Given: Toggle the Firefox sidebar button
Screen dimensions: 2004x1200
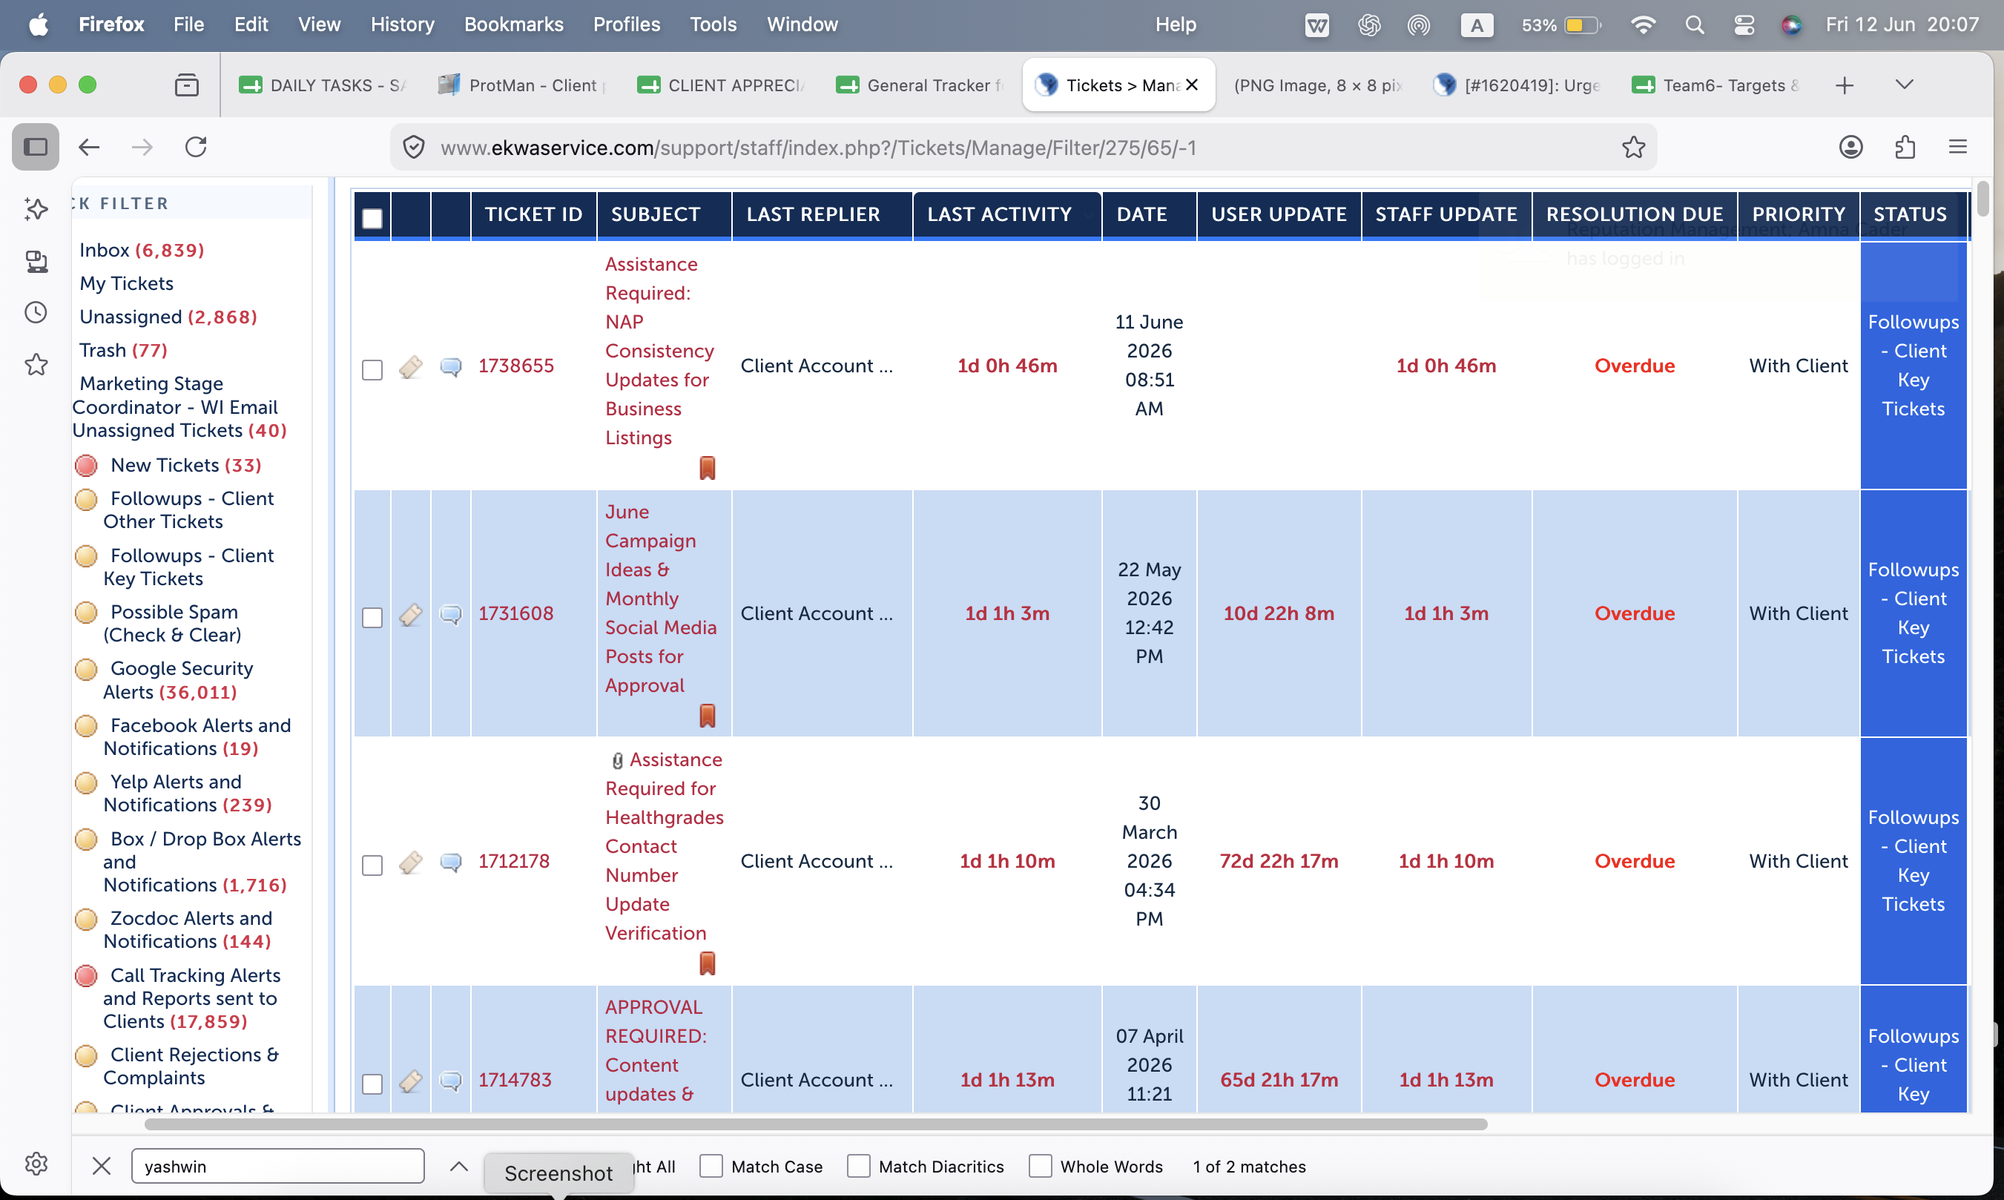Looking at the screenshot, I should (36, 147).
